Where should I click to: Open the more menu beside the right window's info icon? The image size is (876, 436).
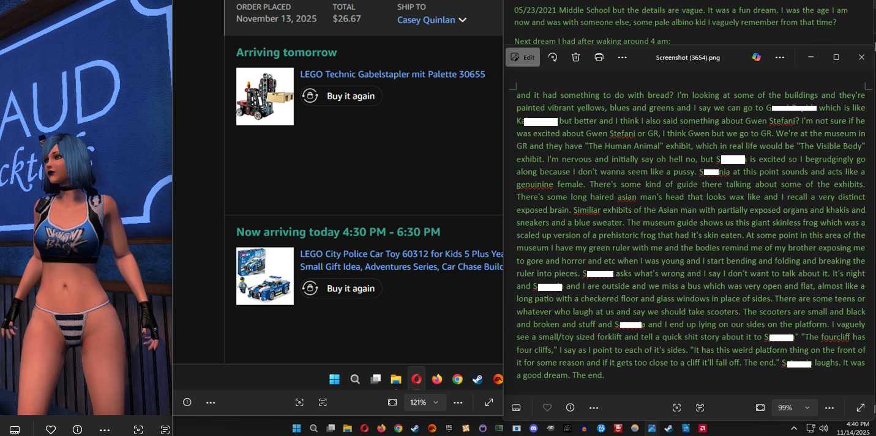point(594,408)
